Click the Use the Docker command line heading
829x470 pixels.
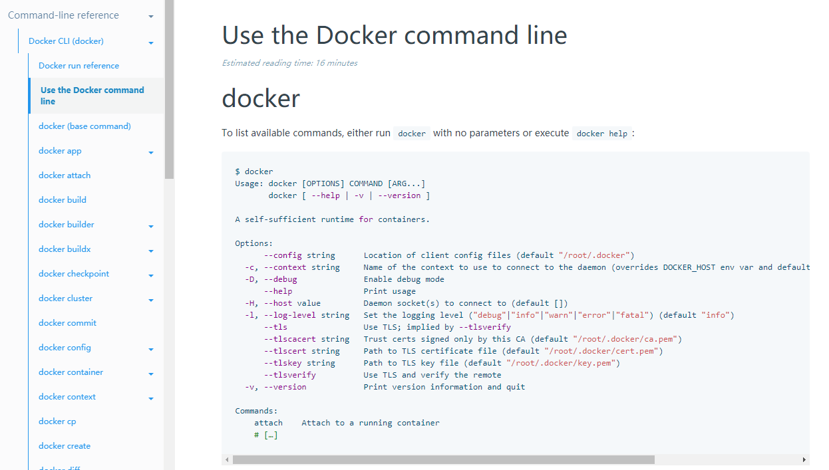coord(395,35)
